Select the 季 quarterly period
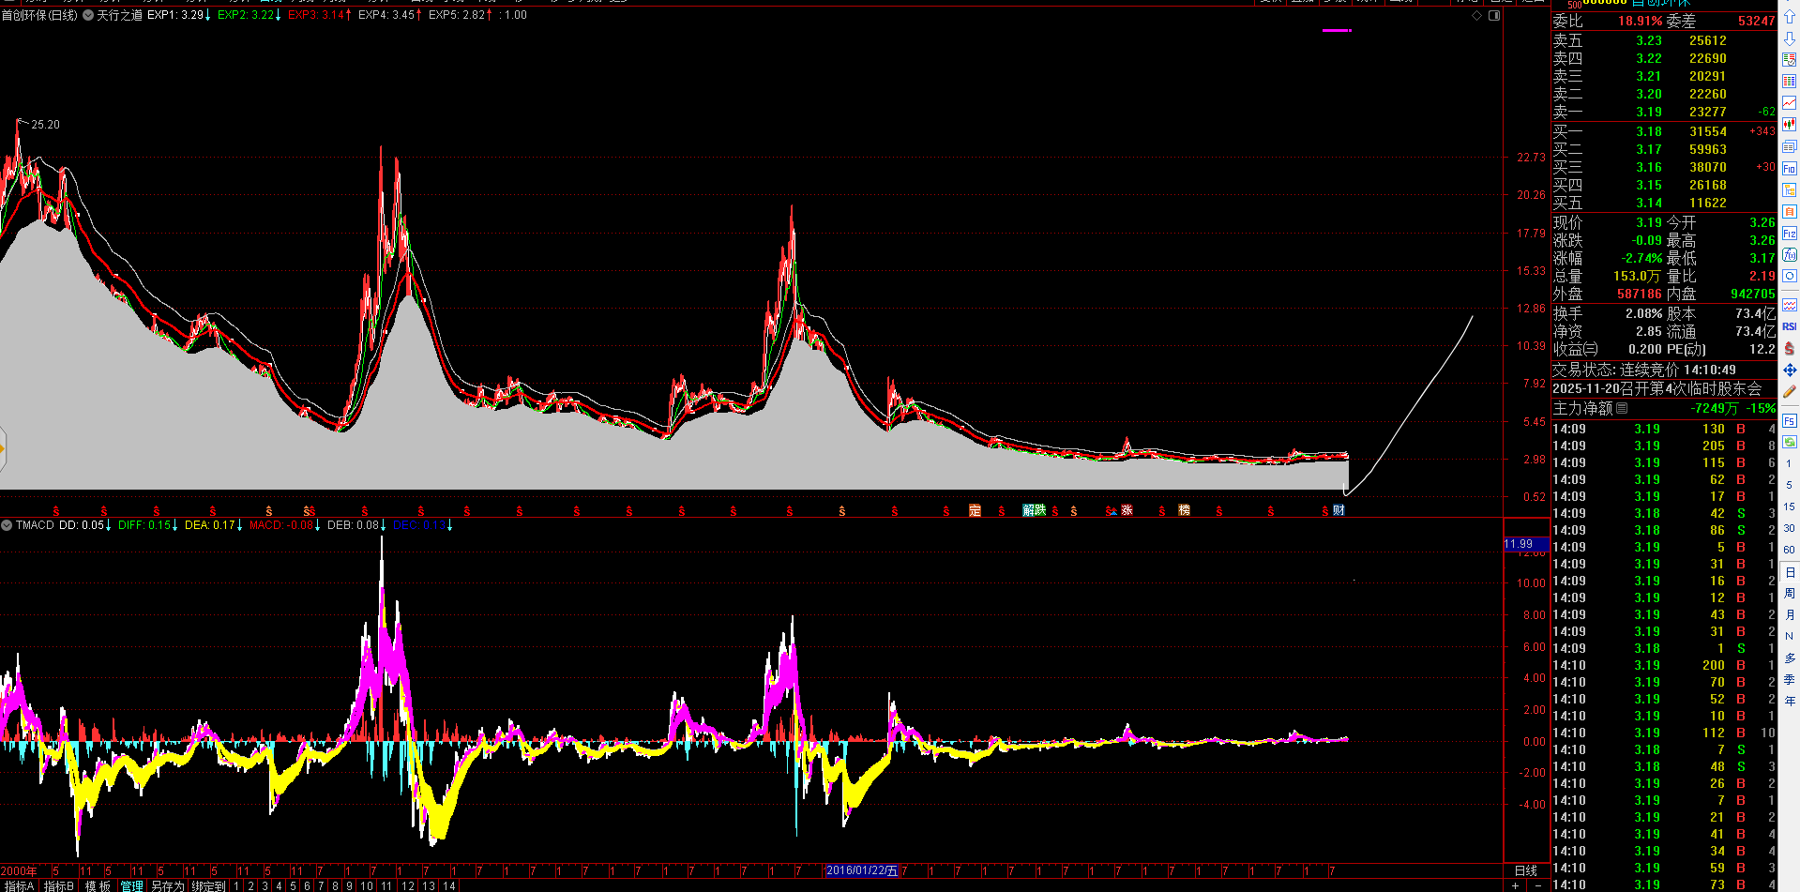 pos(1789,679)
